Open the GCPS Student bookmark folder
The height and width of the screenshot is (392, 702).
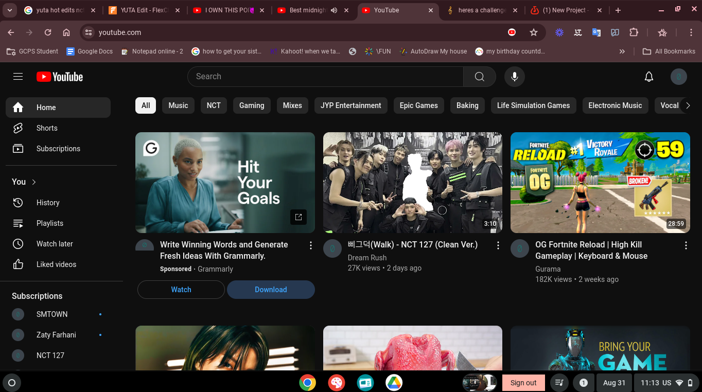pyautogui.click(x=32, y=51)
